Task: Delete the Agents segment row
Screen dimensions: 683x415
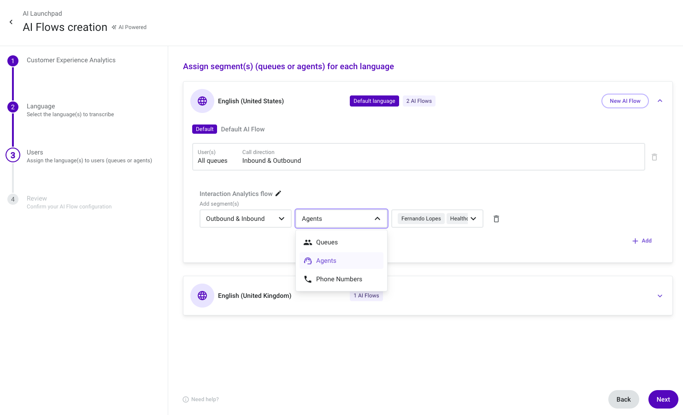Action: click(x=496, y=219)
